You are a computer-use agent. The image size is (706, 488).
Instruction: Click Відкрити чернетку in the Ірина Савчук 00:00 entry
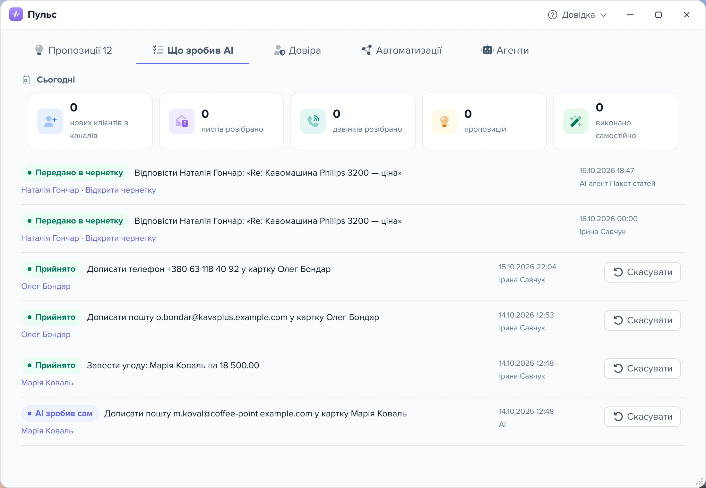(121, 238)
